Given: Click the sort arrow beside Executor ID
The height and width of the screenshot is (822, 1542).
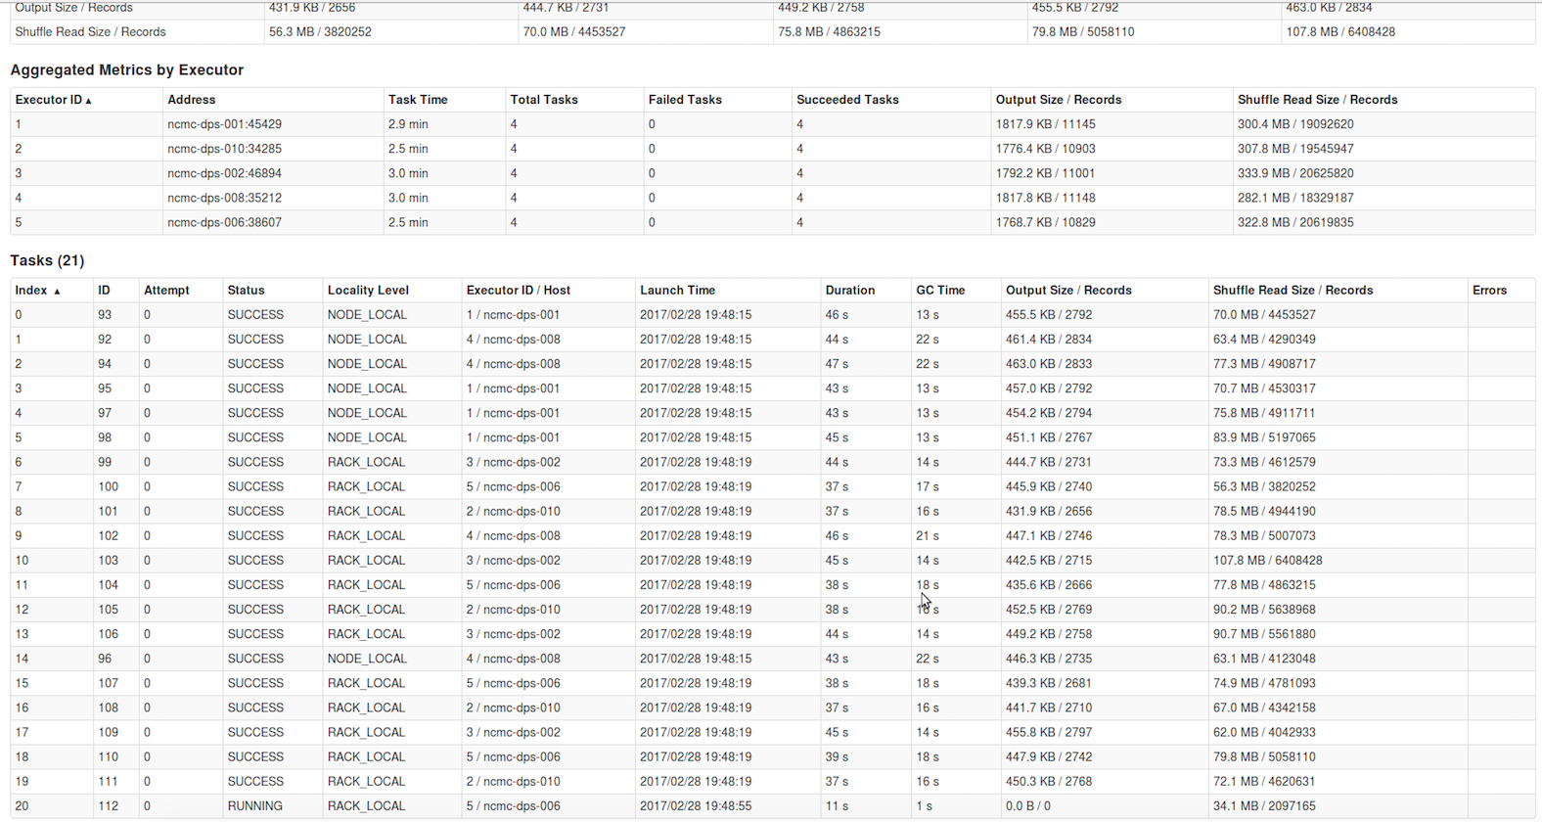Looking at the screenshot, I should pos(88,101).
